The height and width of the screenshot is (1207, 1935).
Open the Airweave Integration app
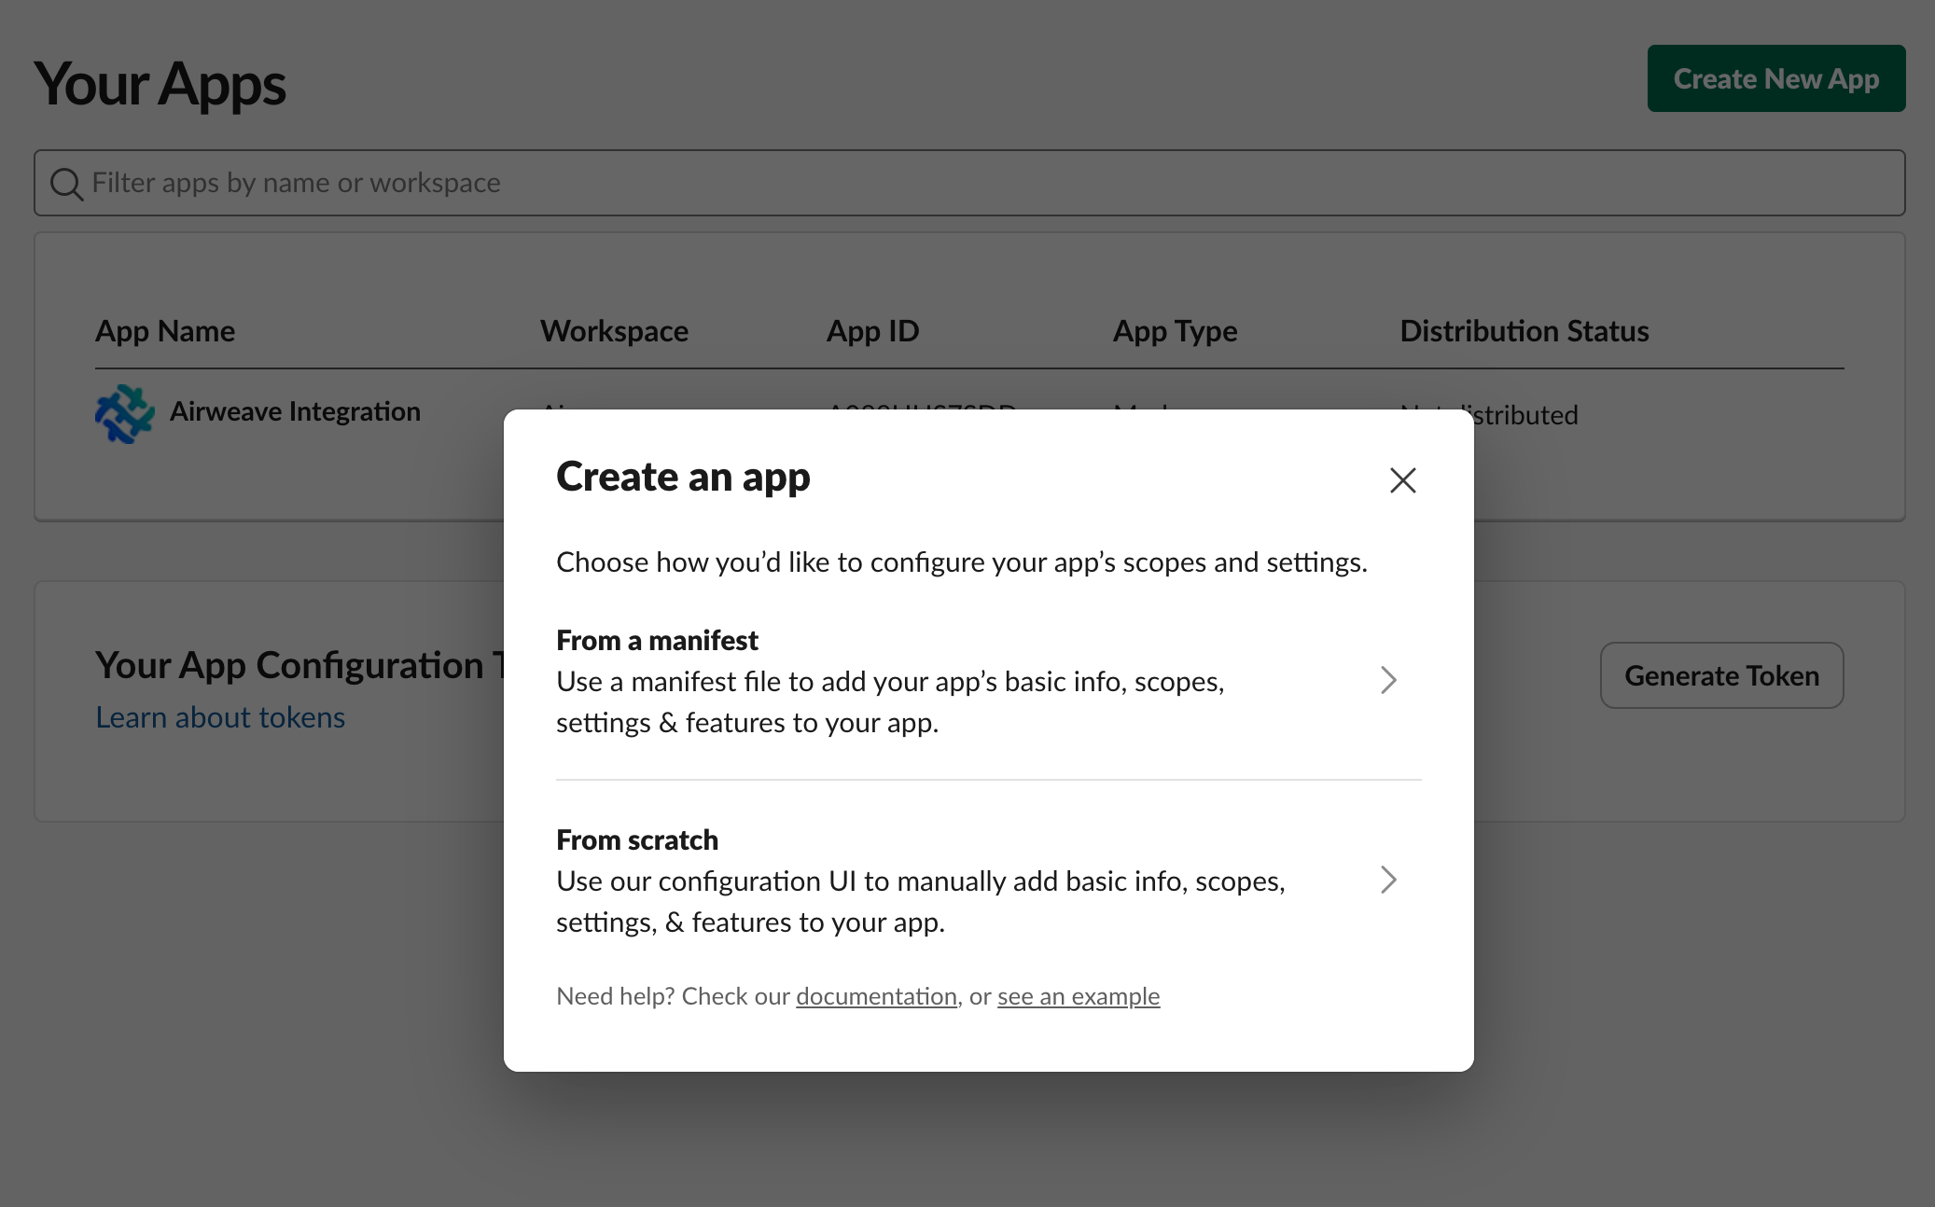(295, 411)
